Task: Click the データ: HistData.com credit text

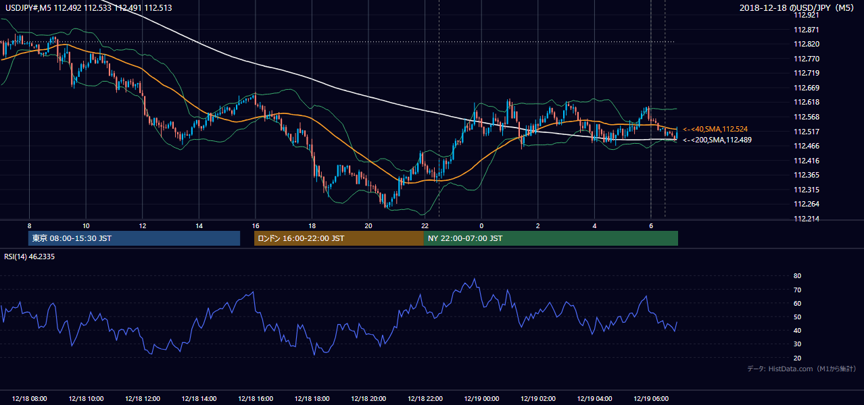Action: tap(802, 369)
